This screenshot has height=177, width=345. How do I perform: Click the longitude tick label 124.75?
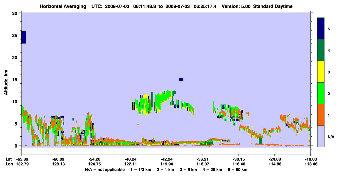(94, 164)
